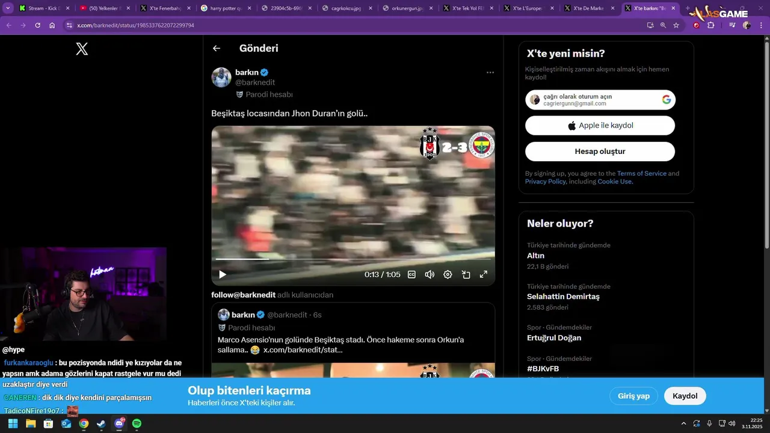Click the X logo in the sidebar
Image resolution: width=770 pixels, height=433 pixels.
[82, 49]
